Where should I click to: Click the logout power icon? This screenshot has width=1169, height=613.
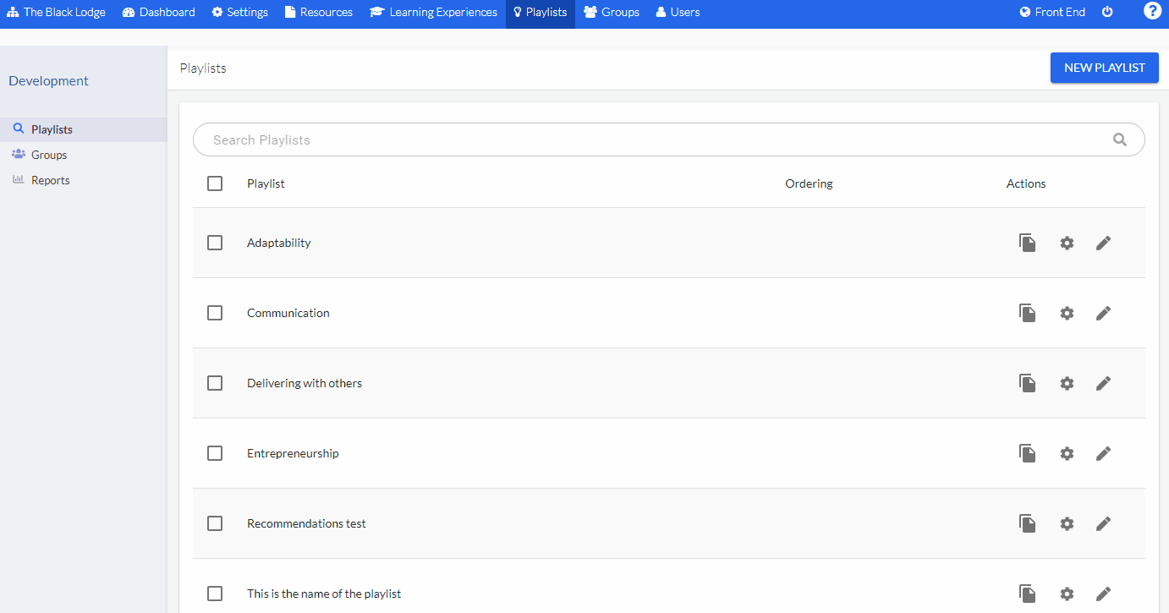coord(1107,13)
